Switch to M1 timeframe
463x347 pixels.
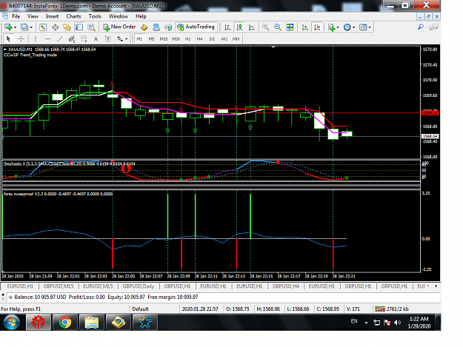(x=139, y=39)
